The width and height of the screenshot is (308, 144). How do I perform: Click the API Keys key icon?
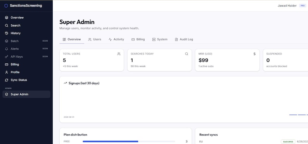[x=7, y=57]
